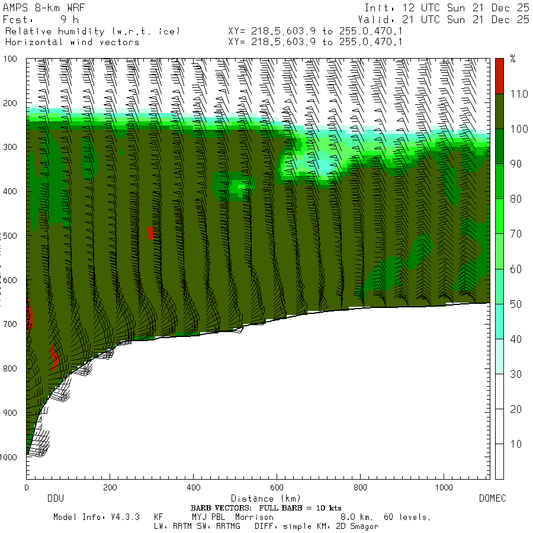This screenshot has height=533, width=533.
Task: Click the dark green 90-100% colorbar swatch
Action: [499, 146]
